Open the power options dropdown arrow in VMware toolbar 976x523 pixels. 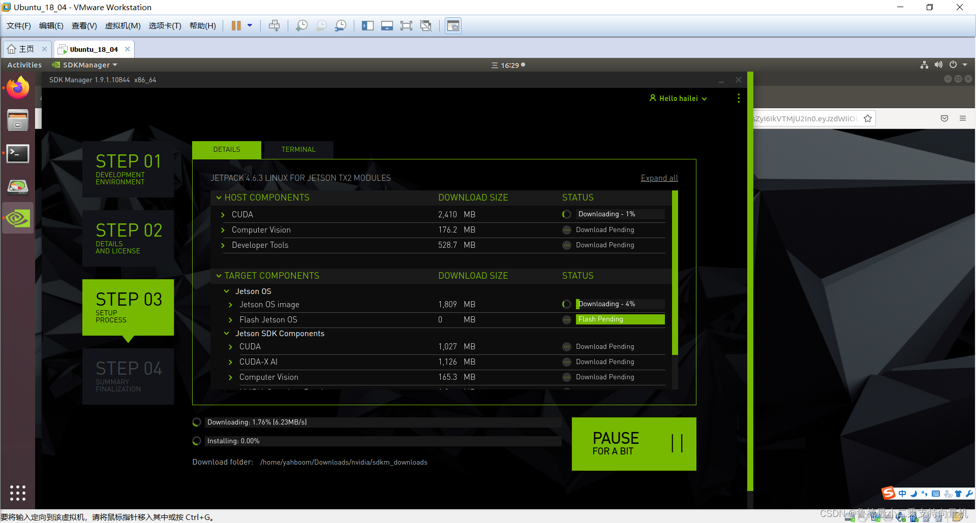[x=250, y=25]
